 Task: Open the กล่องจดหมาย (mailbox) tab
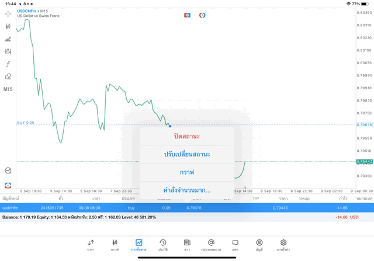tap(211, 245)
